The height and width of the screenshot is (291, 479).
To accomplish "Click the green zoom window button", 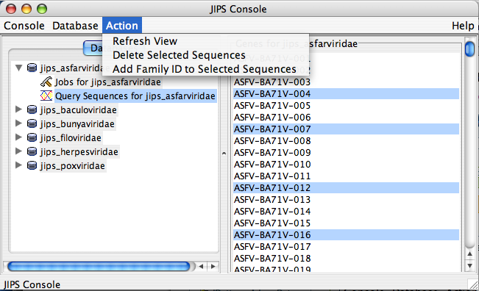I will tap(42, 9).
